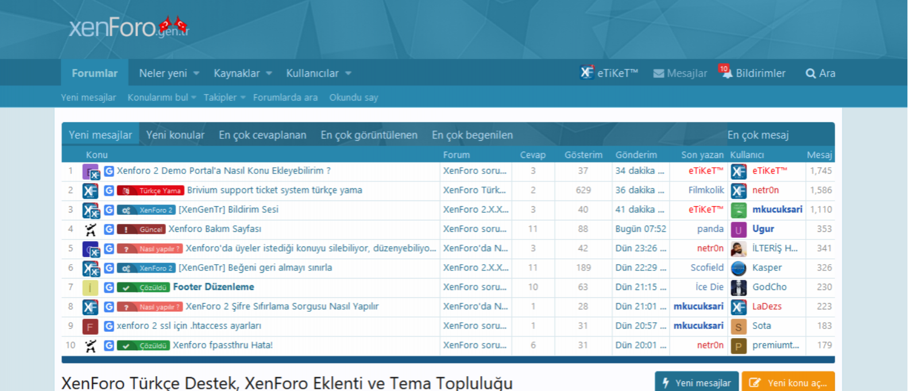
Task: Click Nasıl yapılır prefix on Şifre Sıfırlama row
Action: pos(150,307)
